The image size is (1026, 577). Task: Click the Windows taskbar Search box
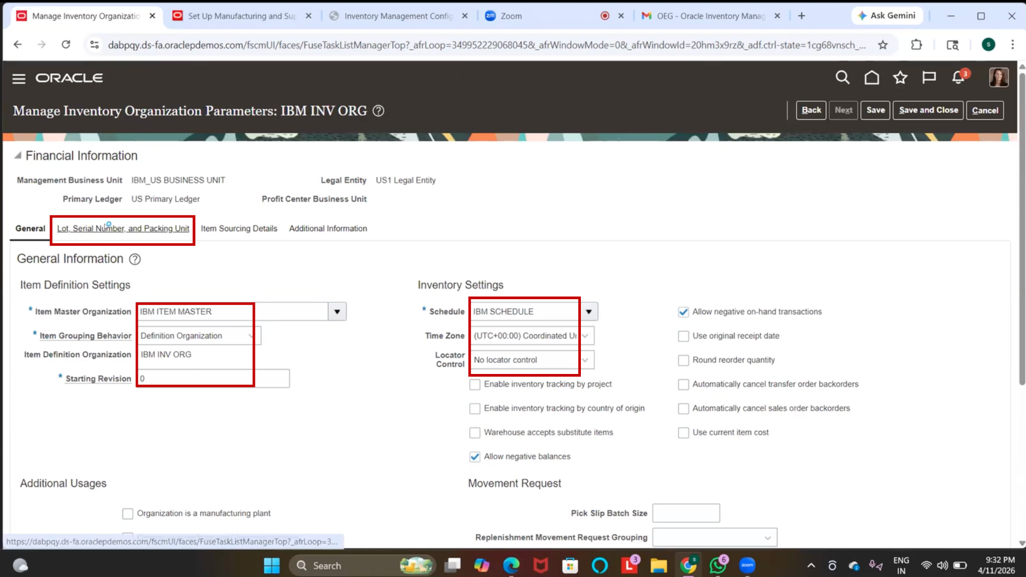point(362,565)
